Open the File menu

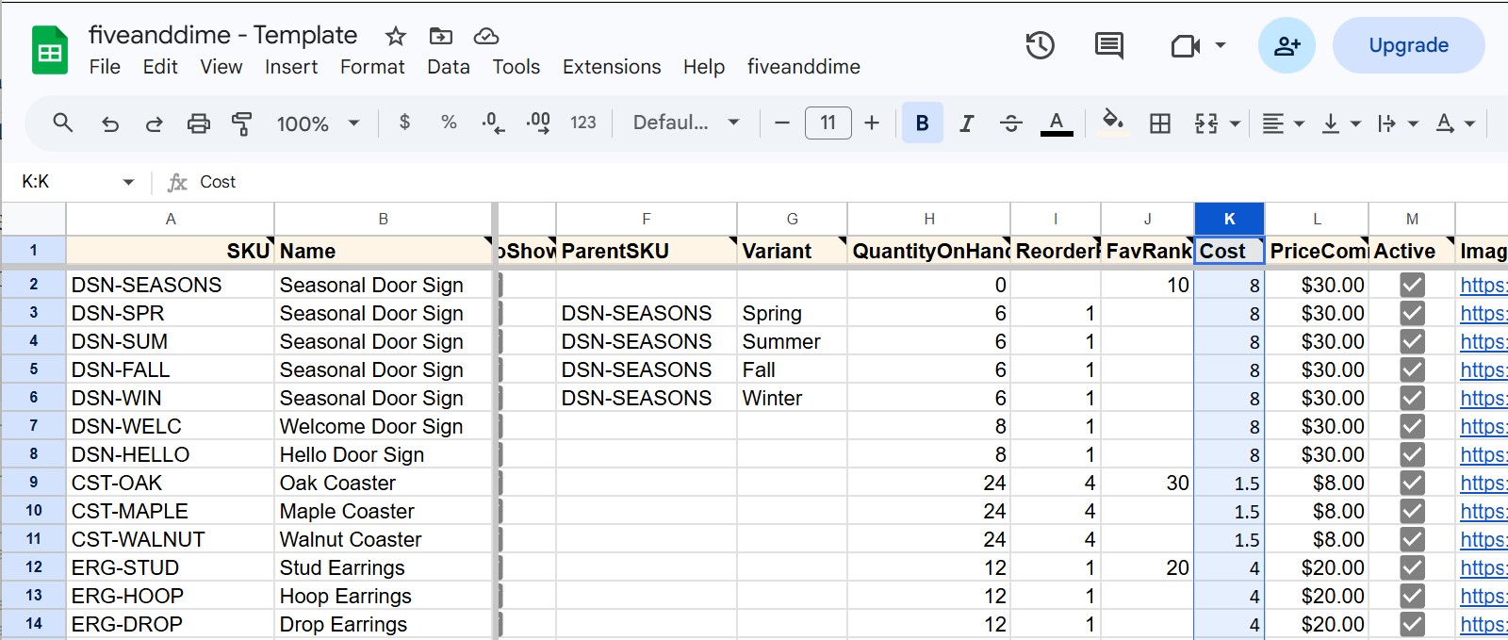[x=105, y=67]
